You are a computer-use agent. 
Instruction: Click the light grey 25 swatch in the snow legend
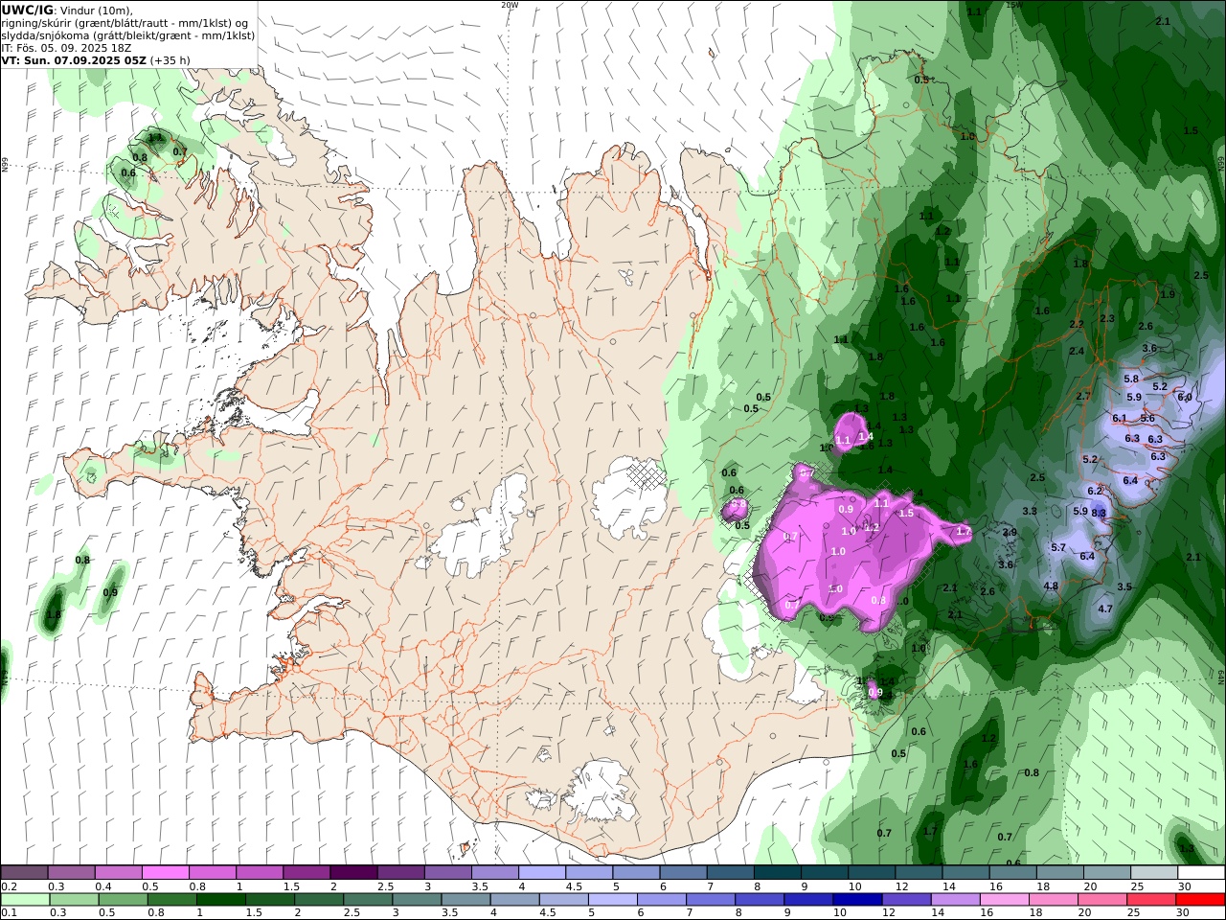(1154, 873)
